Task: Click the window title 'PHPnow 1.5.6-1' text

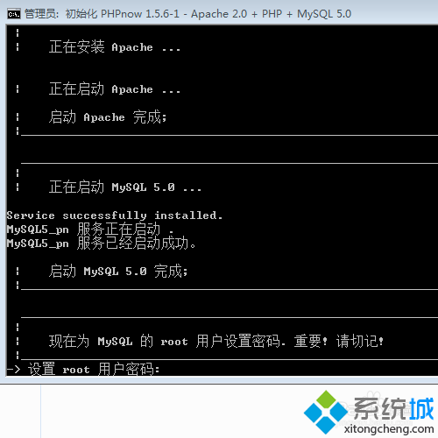Action: 140,14
